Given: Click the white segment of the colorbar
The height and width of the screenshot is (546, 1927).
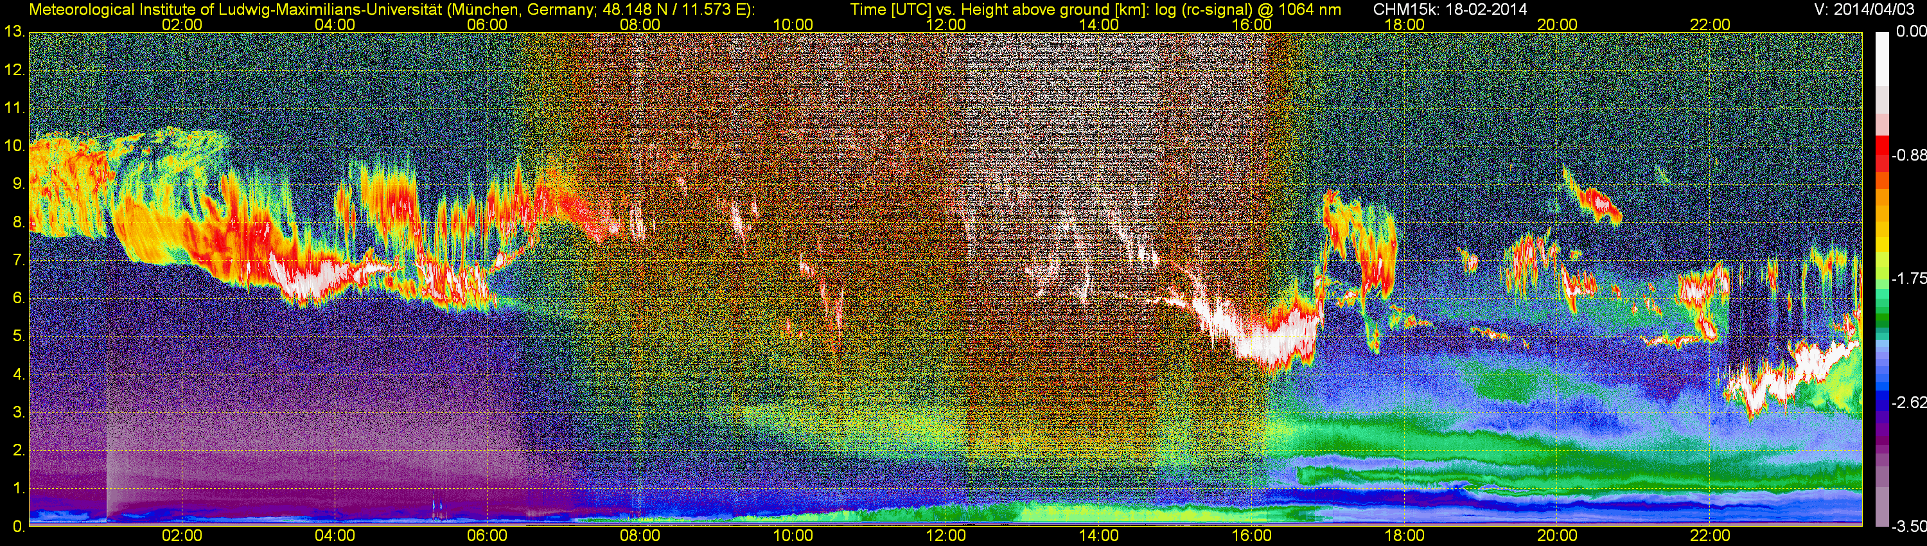Looking at the screenshot, I should click(x=1881, y=58).
